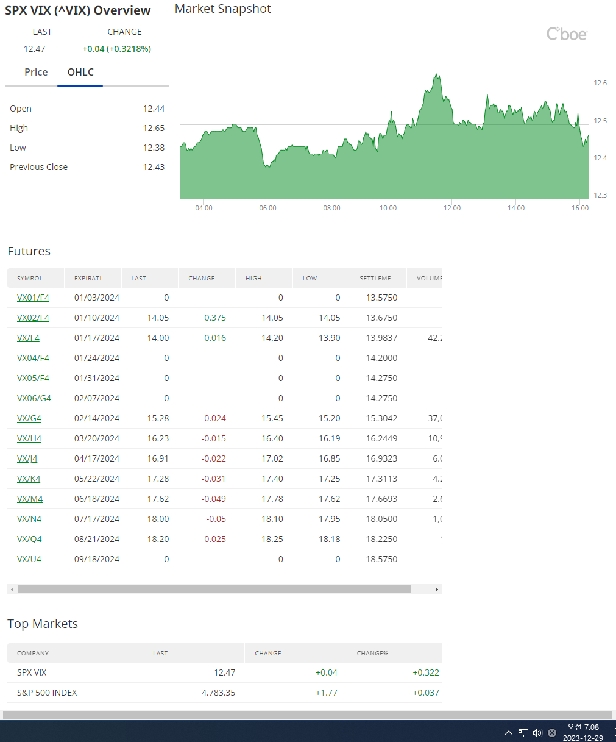Click the SETTLEME... column header
This screenshot has height=742, width=616.
[378, 278]
